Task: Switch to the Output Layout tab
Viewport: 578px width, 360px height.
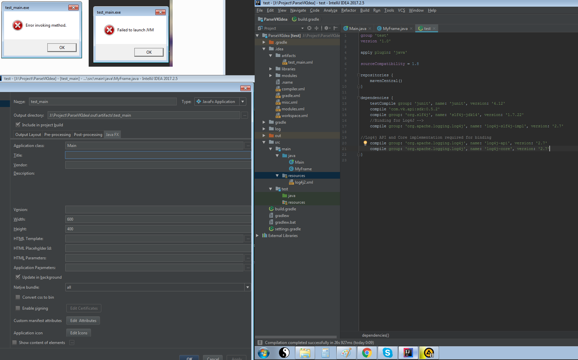Action: click(x=28, y=135)
